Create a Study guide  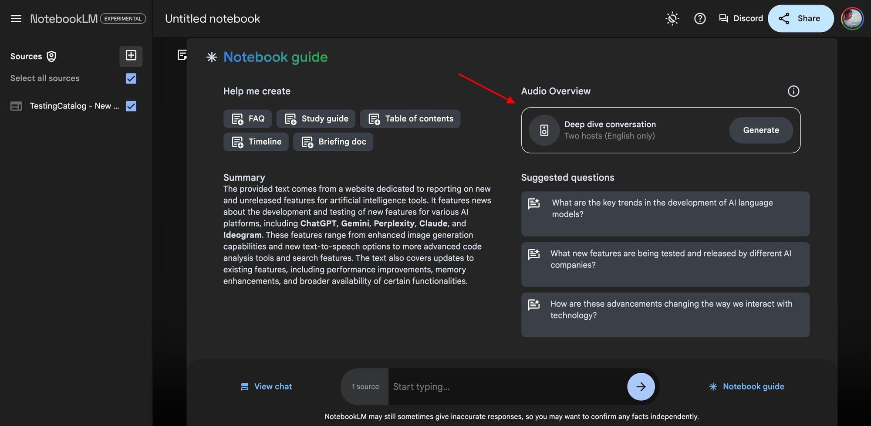click(x=316, y=119)
